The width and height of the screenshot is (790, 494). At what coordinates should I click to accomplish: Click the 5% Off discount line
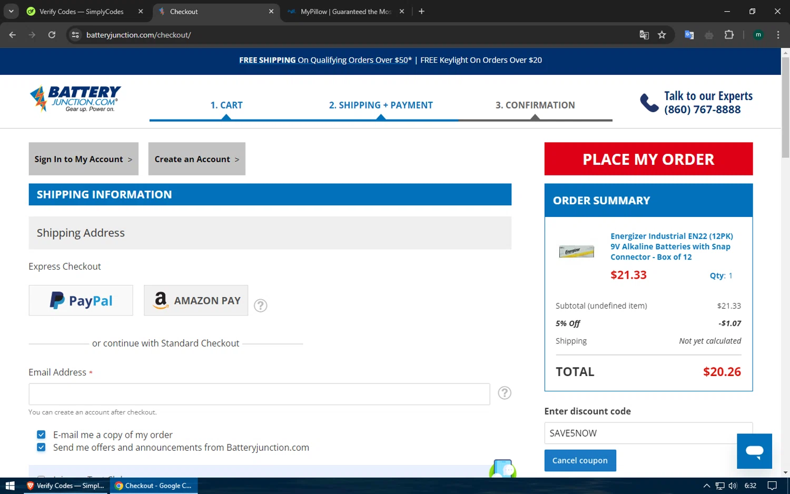coord(648,323)
